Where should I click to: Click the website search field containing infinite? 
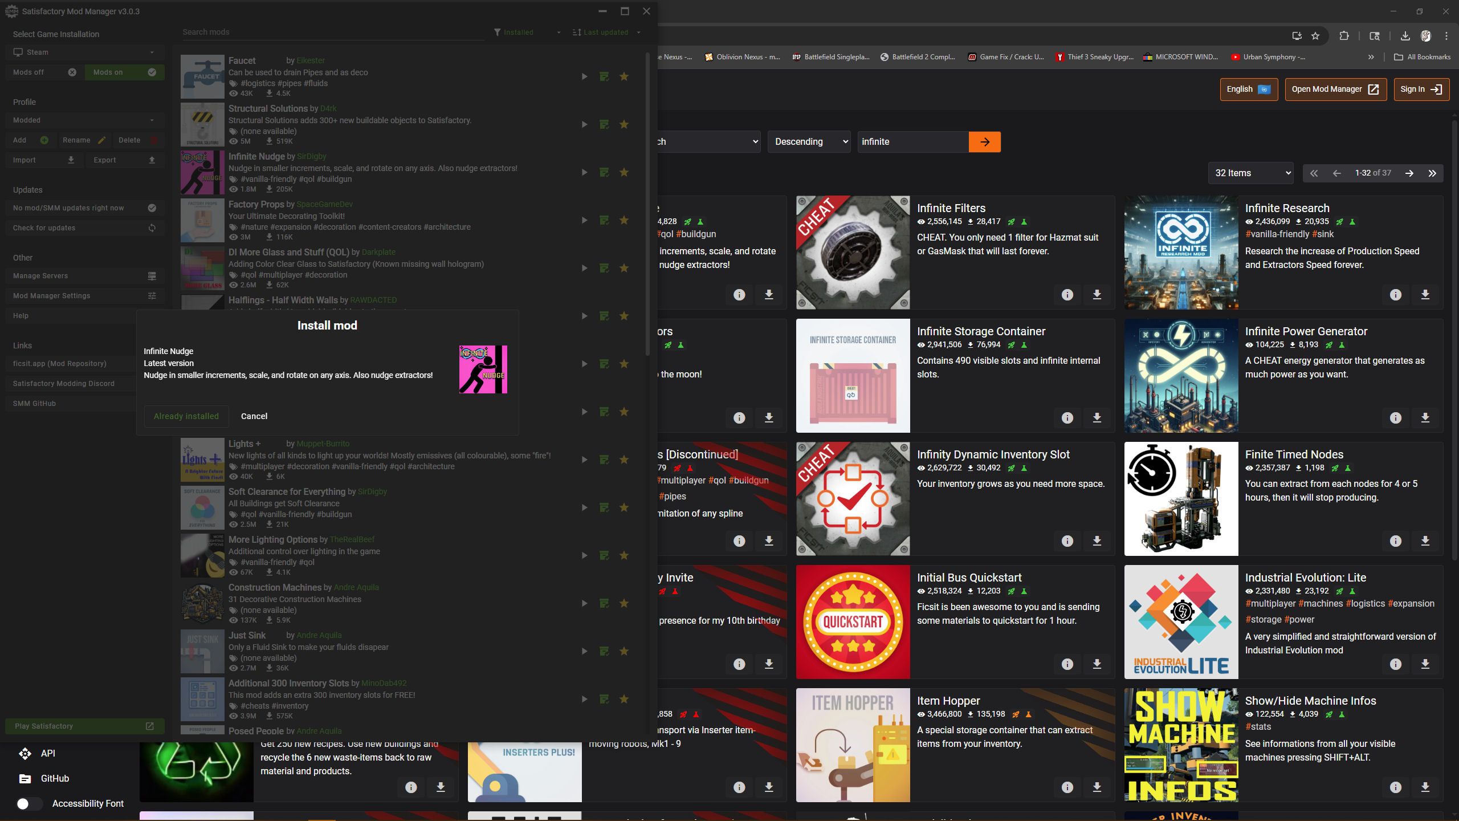point(913,142)
